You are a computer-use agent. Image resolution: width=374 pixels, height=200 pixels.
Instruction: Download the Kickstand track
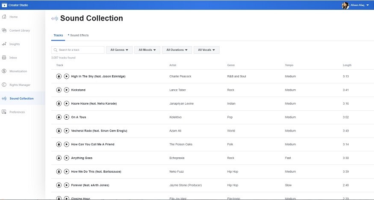point(59,90)
